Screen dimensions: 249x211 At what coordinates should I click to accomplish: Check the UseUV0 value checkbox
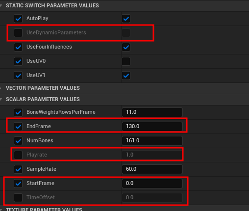126,61
